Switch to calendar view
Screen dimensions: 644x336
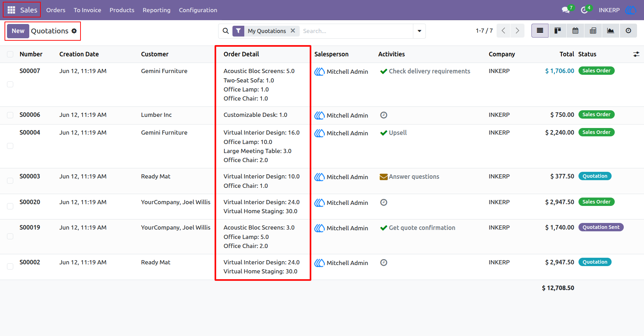[x=575, y=31]
